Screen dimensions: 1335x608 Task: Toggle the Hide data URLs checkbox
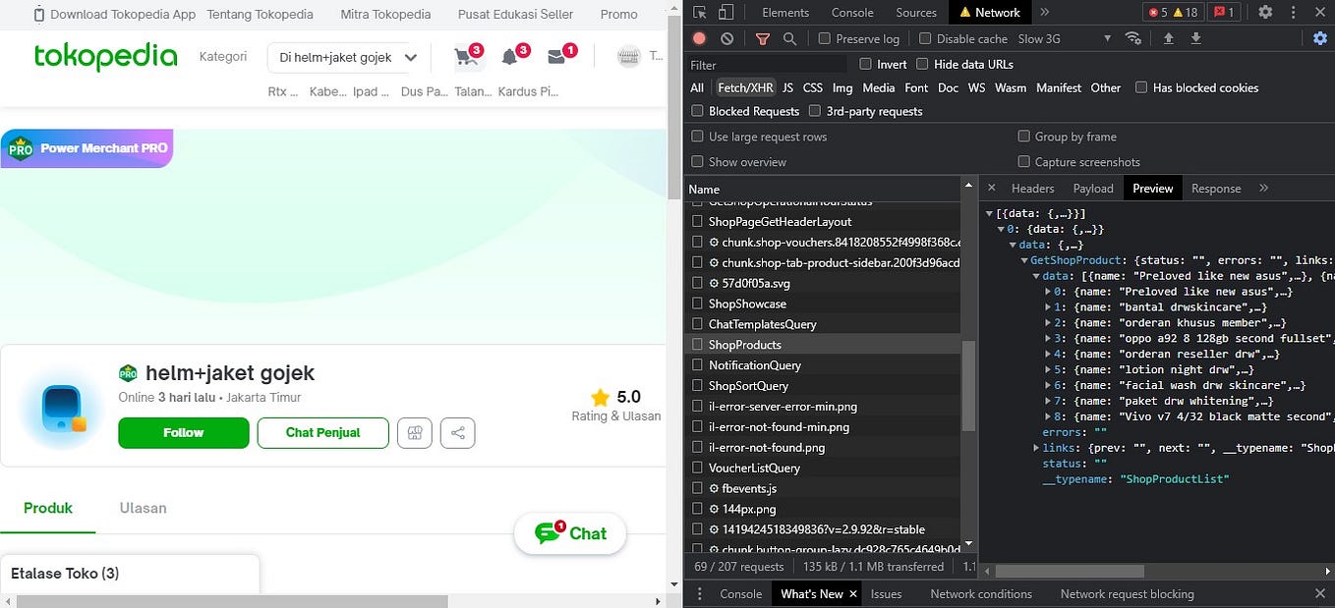point(922,64)
